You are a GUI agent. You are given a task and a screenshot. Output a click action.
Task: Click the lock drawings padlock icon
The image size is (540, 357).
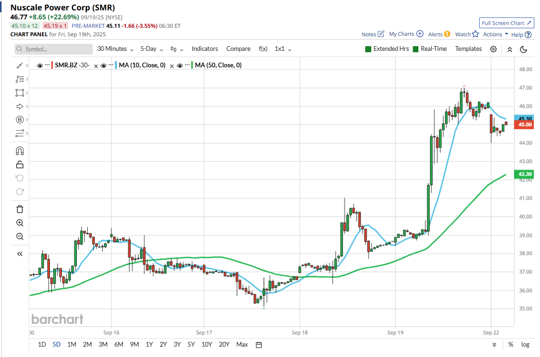(19, 164)
